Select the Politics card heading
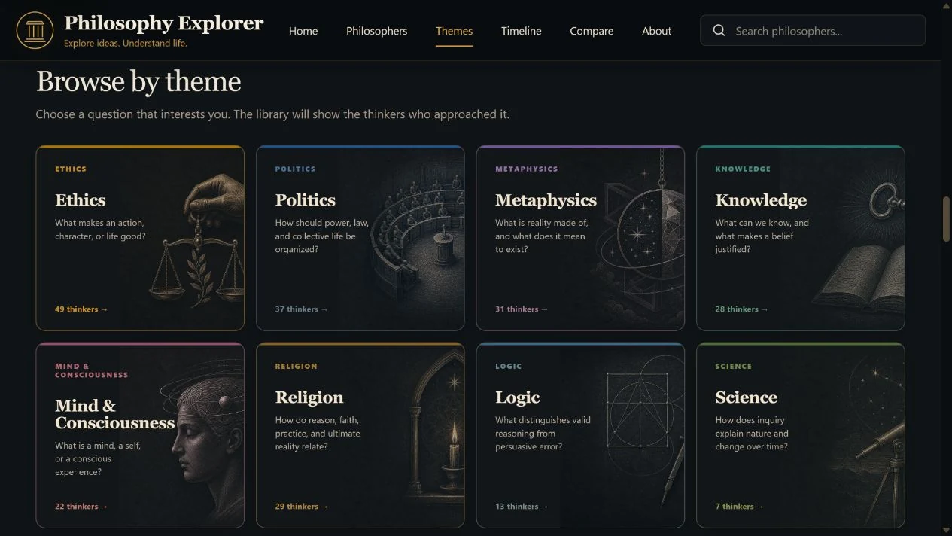This screenshot has height=536, width=952. [x=305, y=200]
